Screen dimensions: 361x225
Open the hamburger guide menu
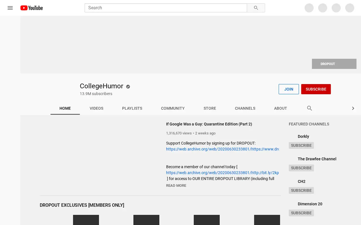[10, 8]
